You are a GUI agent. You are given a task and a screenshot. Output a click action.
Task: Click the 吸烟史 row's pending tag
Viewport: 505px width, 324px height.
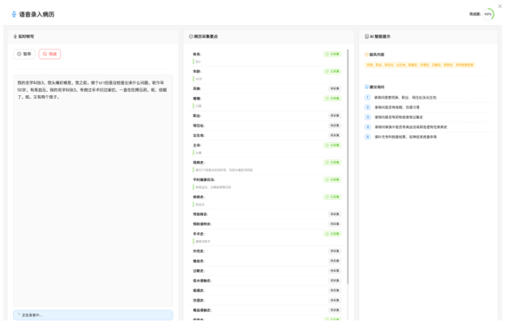pos(335,290)
